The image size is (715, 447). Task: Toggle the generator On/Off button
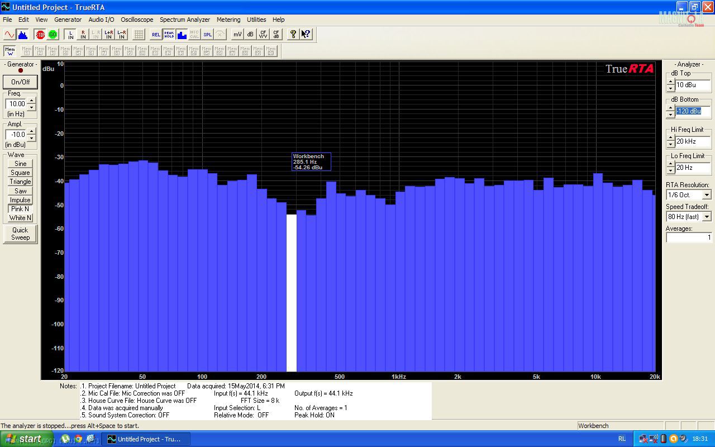point(21,82)
